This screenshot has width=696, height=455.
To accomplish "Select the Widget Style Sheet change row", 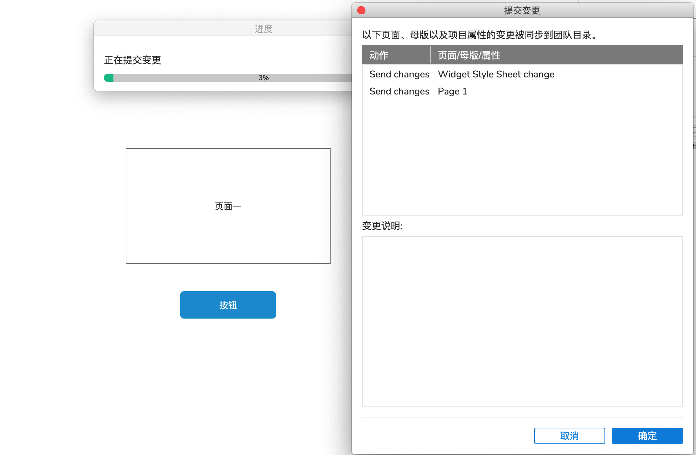I will 522,74.
